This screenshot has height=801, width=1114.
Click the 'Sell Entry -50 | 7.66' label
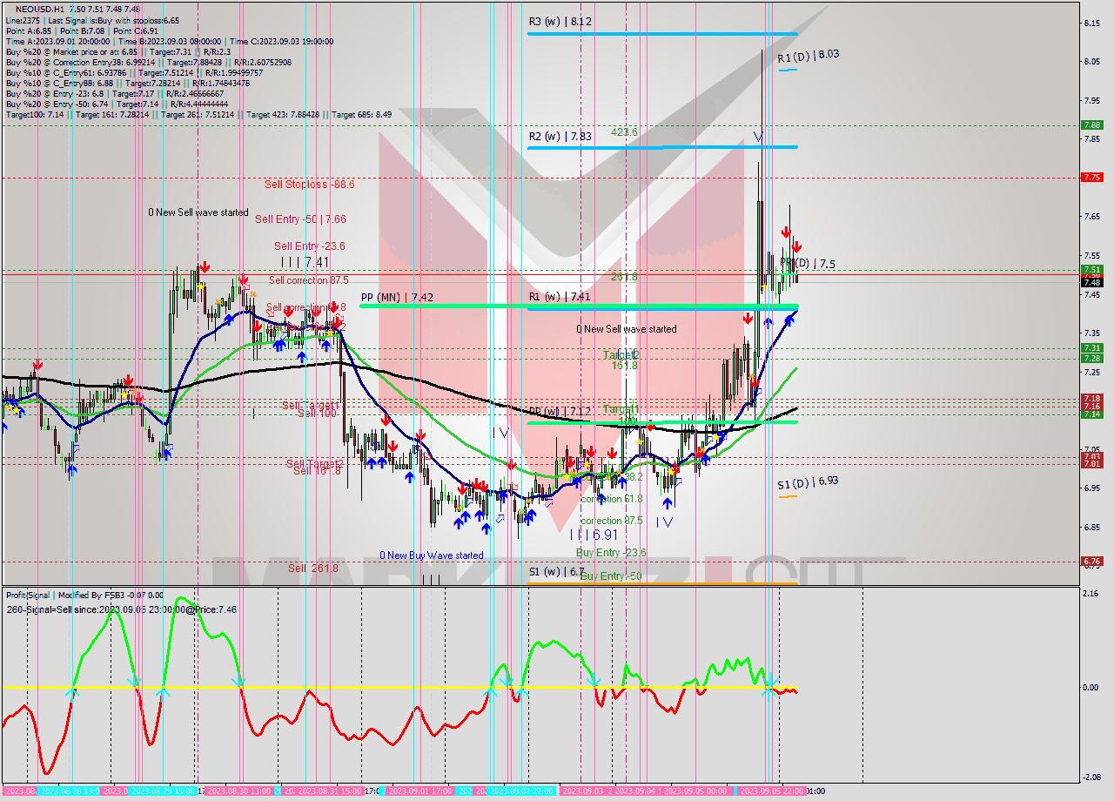[300, 219]
